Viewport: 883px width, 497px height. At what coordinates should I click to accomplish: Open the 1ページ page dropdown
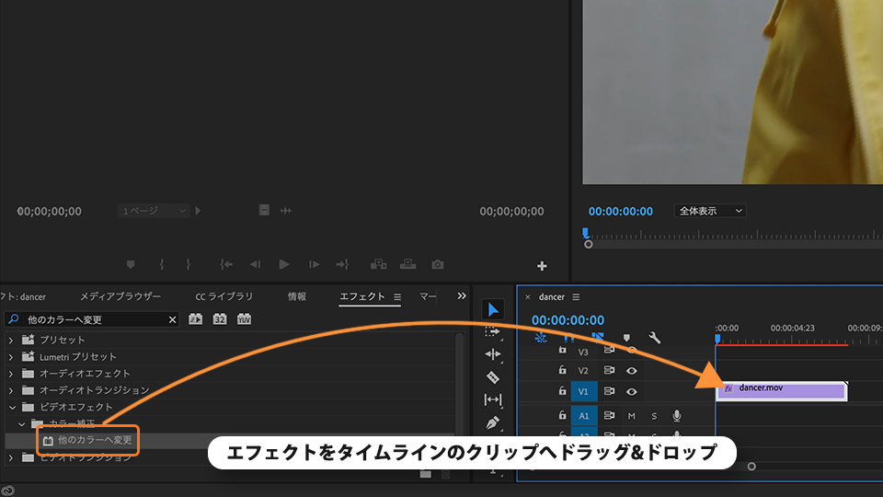point(154,211)
